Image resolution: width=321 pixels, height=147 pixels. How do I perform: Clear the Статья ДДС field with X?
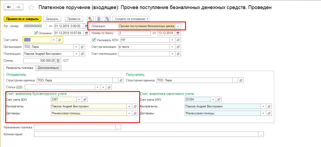[103, 87]
